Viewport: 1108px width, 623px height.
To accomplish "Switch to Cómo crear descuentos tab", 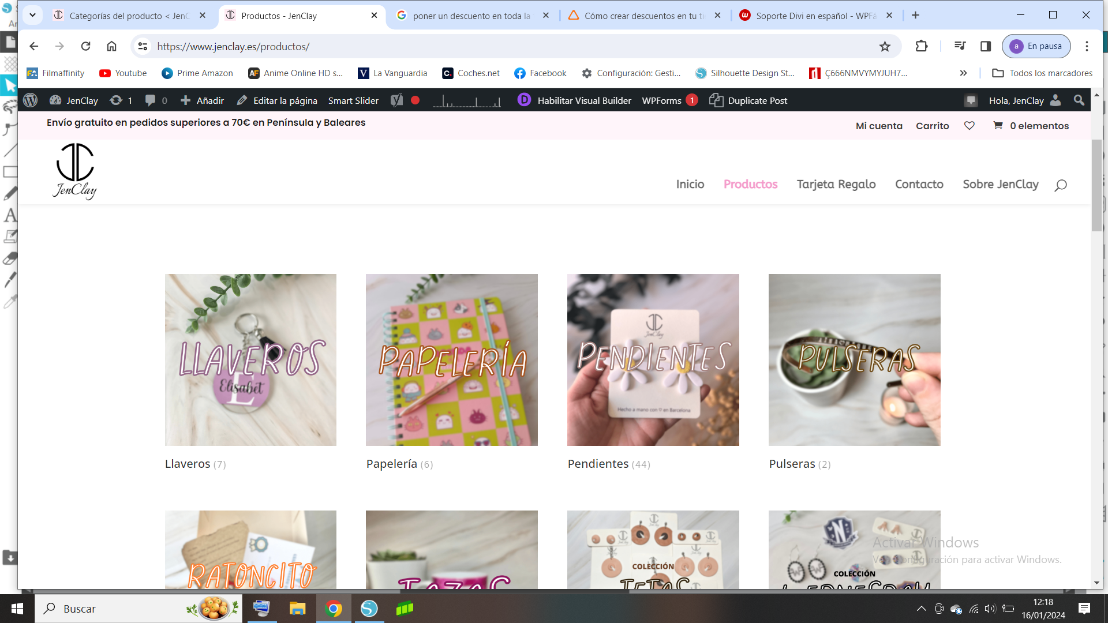I will [x=644, y=16].
